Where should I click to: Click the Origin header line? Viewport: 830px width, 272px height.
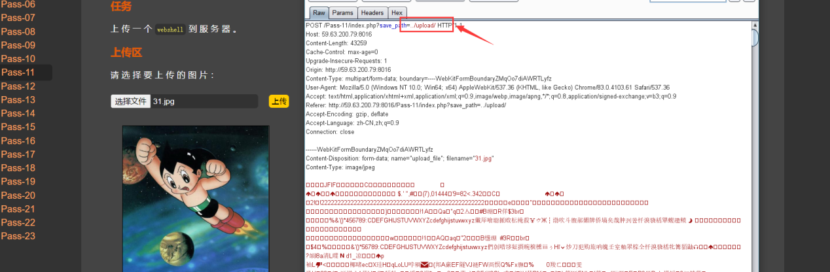coord(348,69)
